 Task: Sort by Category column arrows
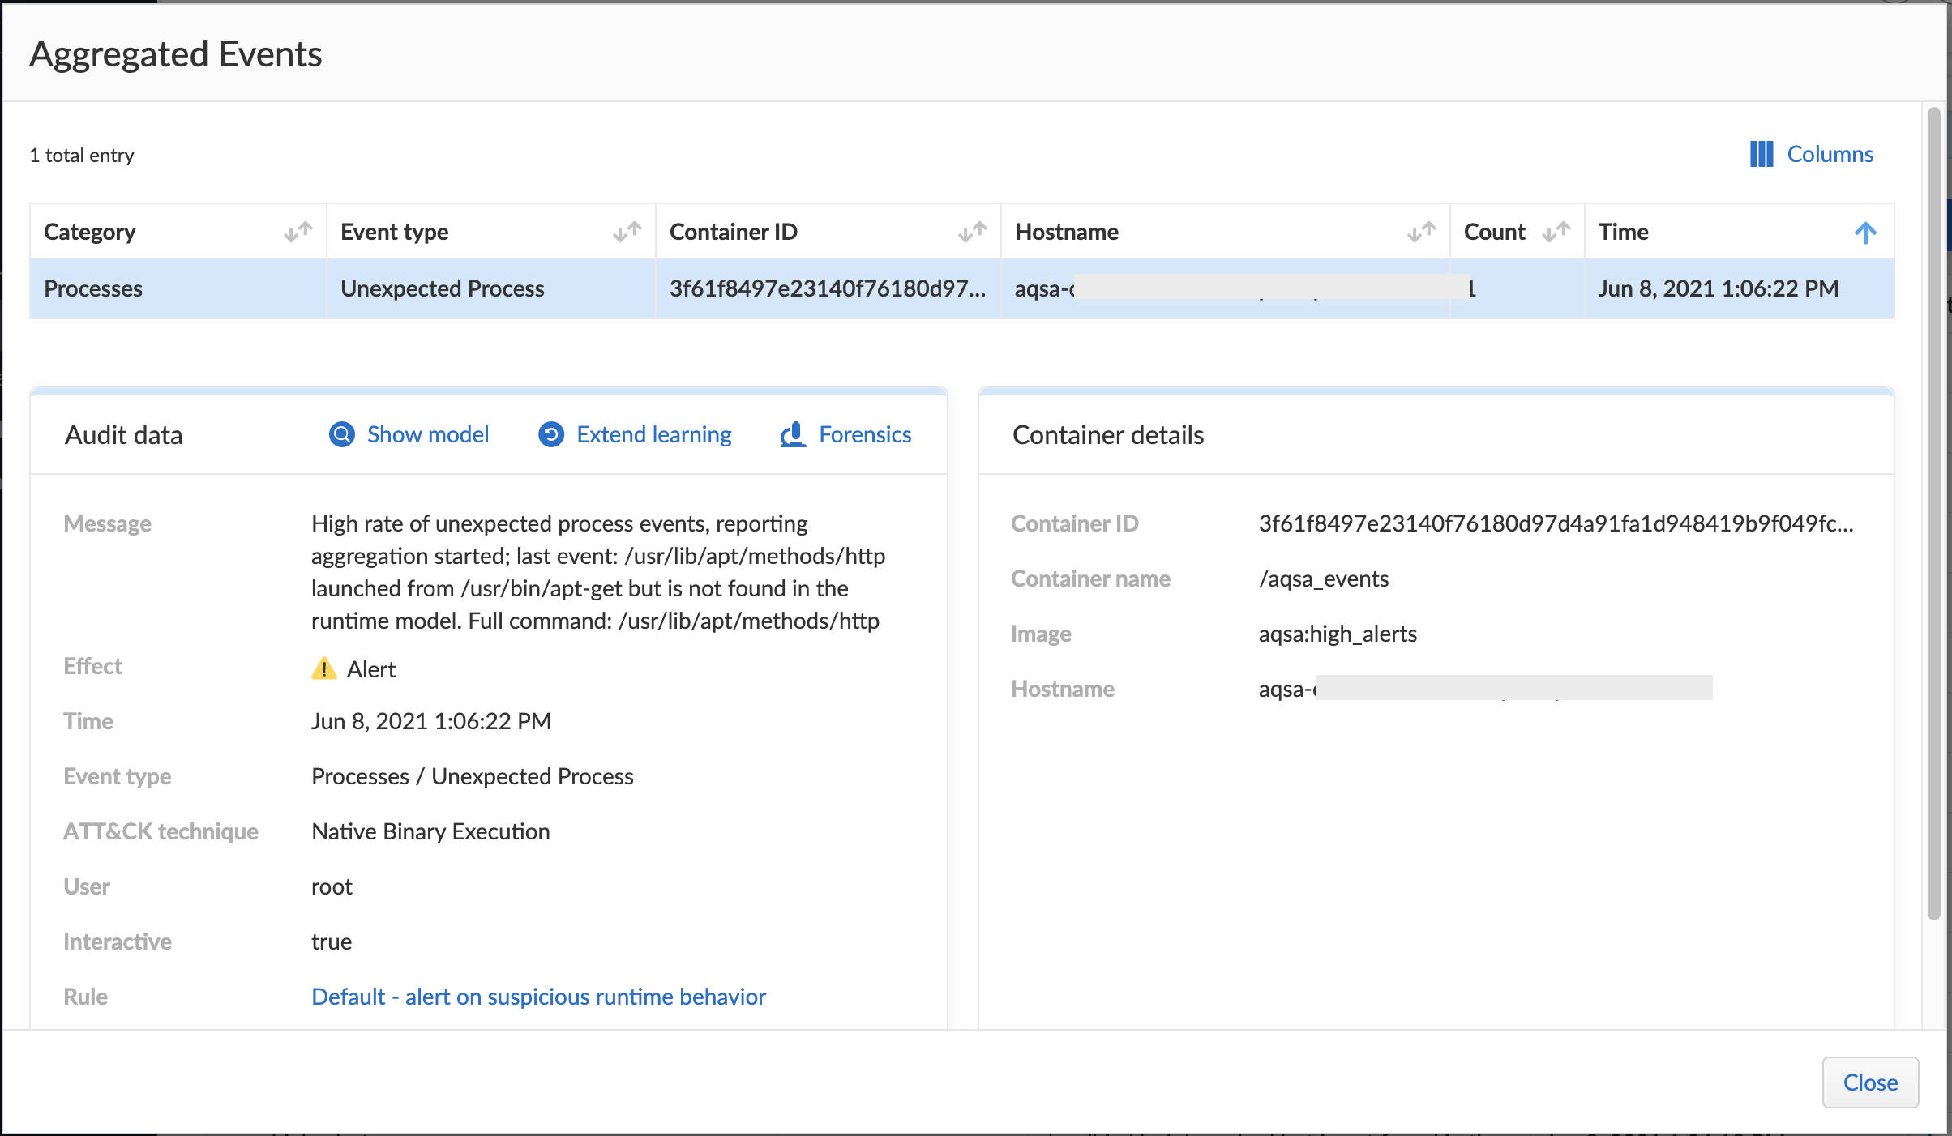(x=298, y=232)
